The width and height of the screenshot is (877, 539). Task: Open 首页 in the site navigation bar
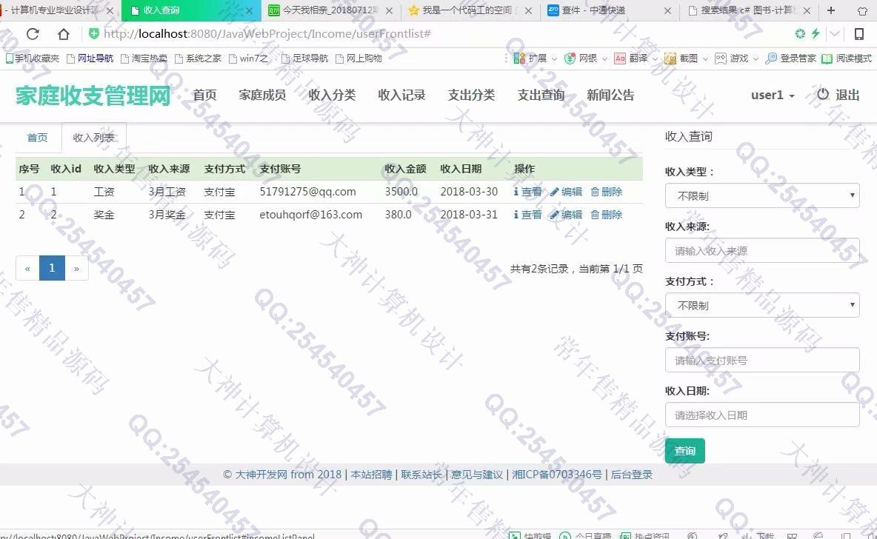[204, 95]
